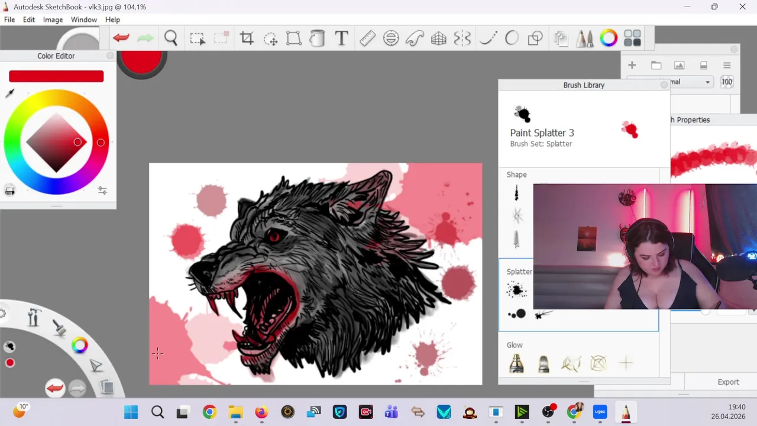Activate the Ruler guide tool
The image size is (757, 426).
point(367,39)
